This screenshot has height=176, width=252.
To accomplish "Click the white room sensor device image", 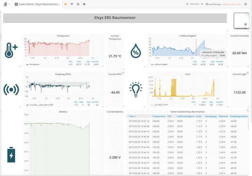I will (x=241, y=21).
